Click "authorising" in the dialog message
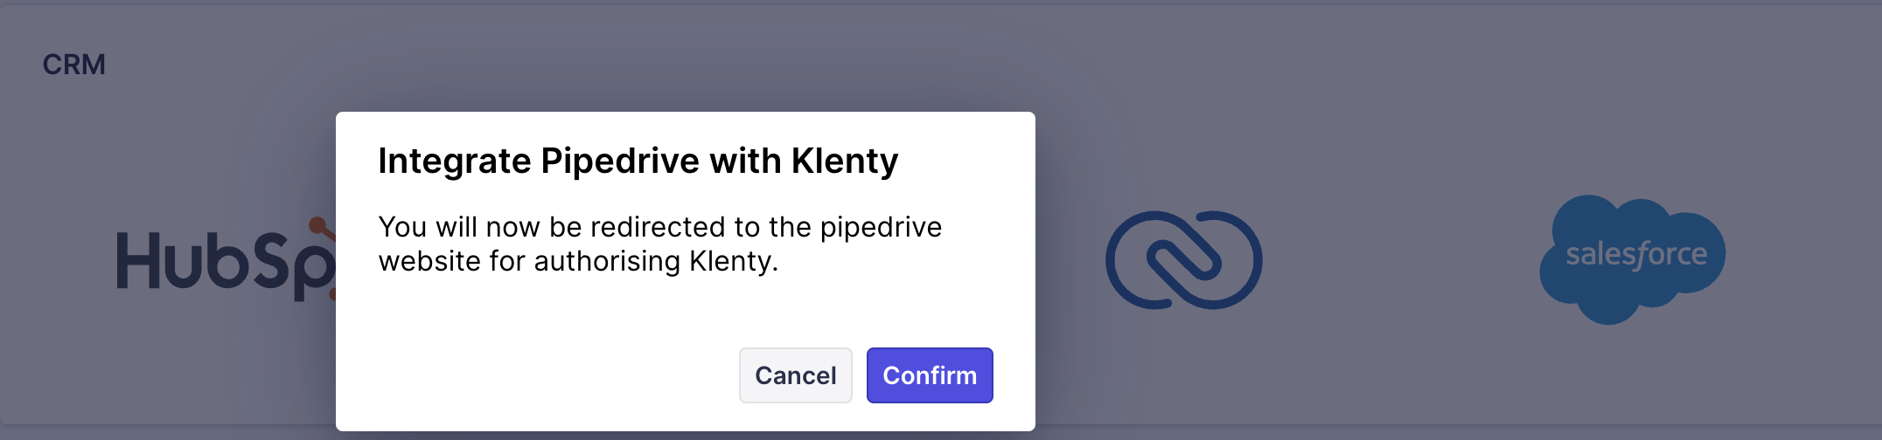The width and height of the screenshot is (1882, 440). [606, 261]
